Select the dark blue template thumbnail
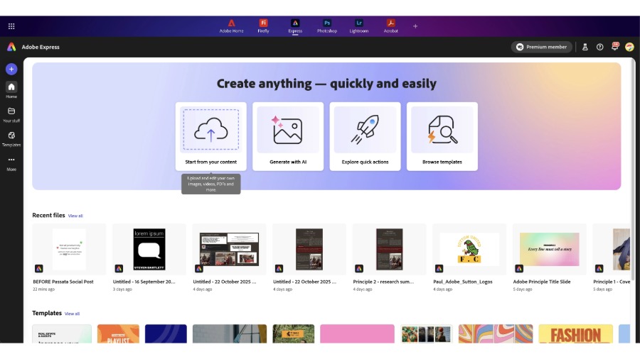640x359 pixels. [x=166, y=333]
